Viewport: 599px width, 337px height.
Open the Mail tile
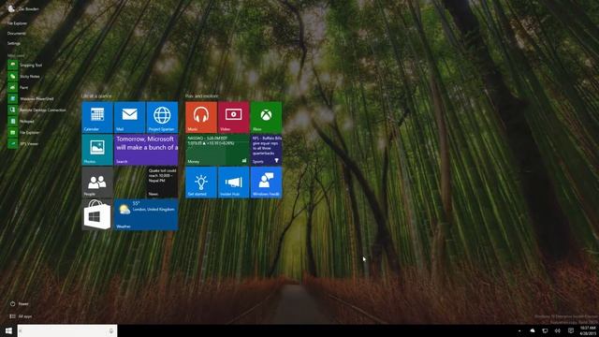click(129, 117)
